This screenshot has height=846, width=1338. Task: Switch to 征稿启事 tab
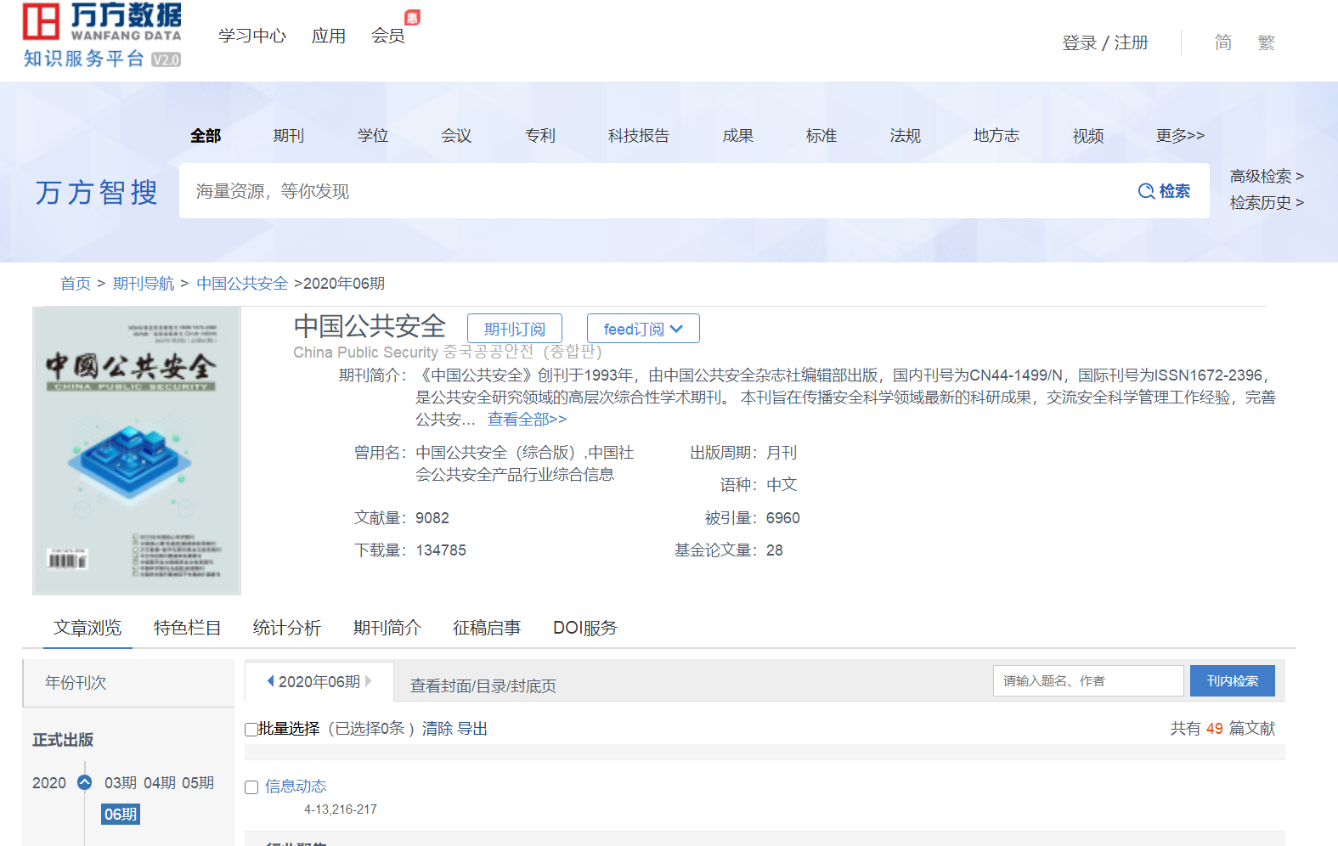coord(487,628)
